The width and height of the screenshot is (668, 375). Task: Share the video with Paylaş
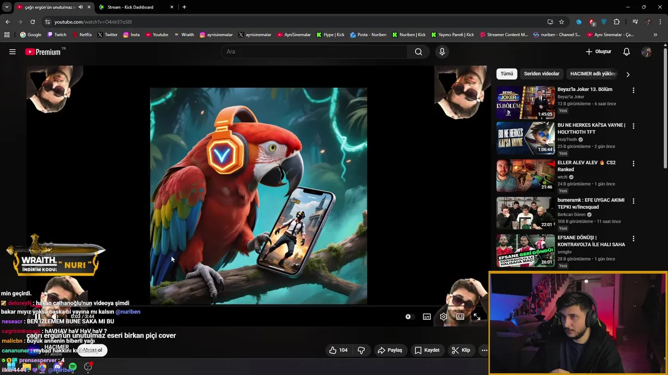tap(390, 350)
